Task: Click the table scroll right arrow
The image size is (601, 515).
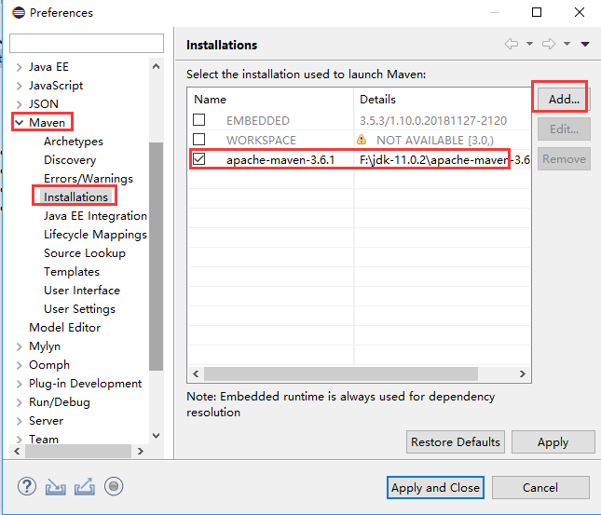Action: [522, 373]
